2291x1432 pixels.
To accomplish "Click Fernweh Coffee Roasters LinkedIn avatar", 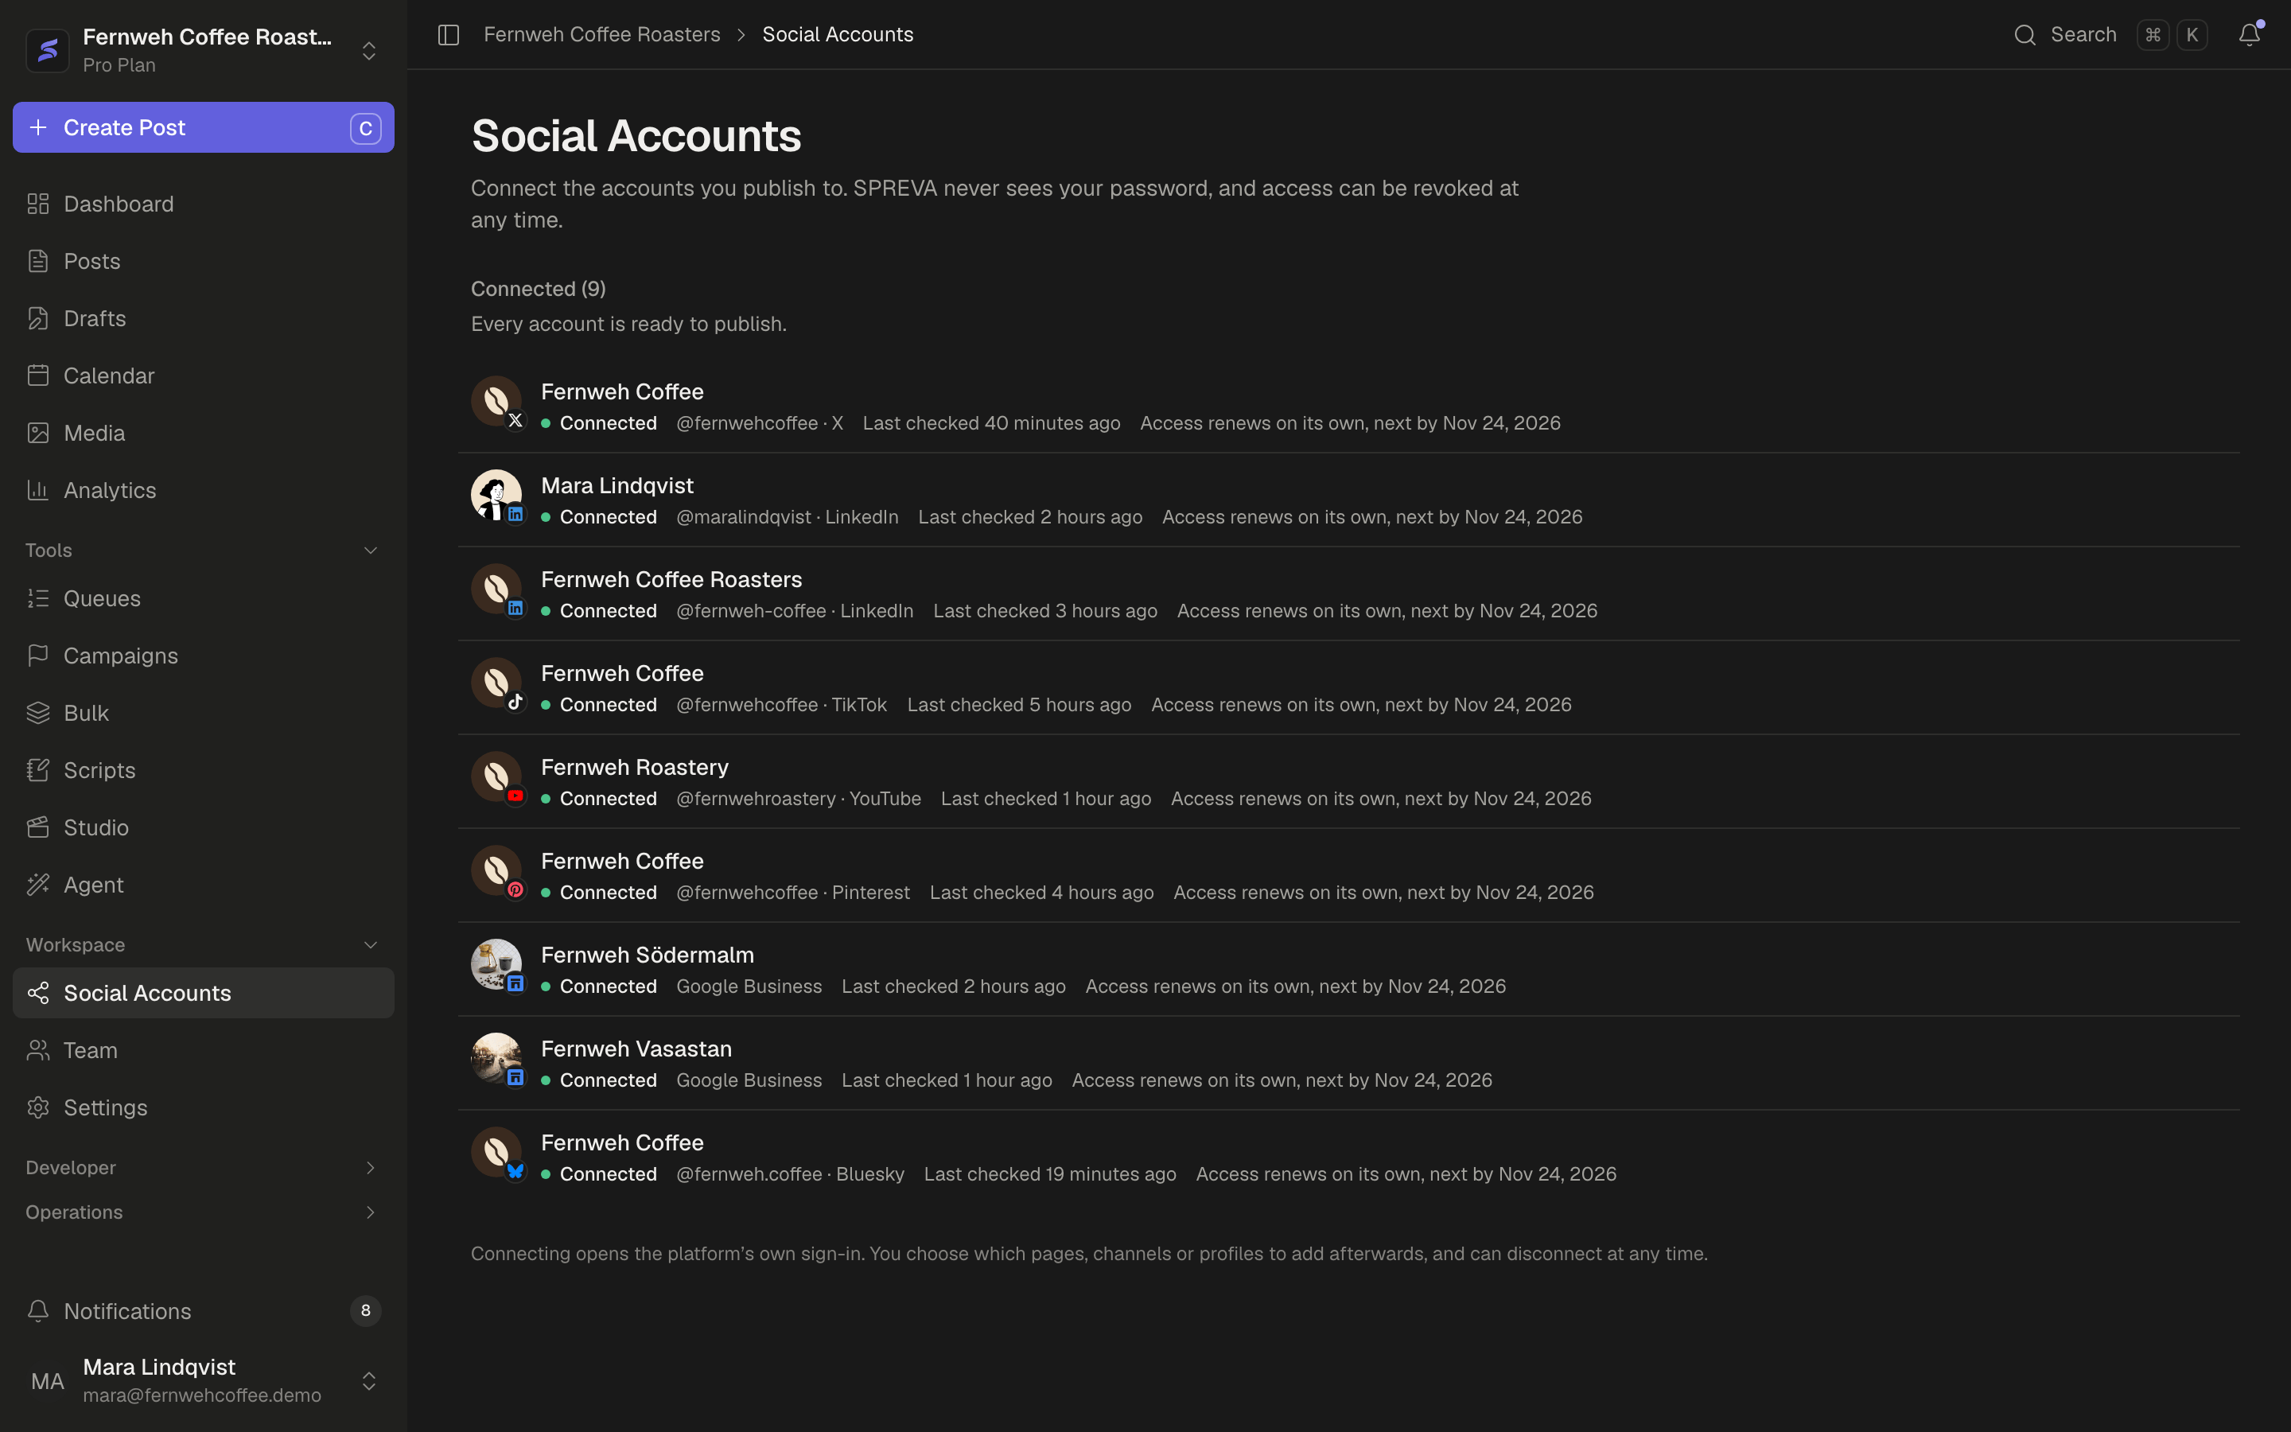I will click(496, 589).
